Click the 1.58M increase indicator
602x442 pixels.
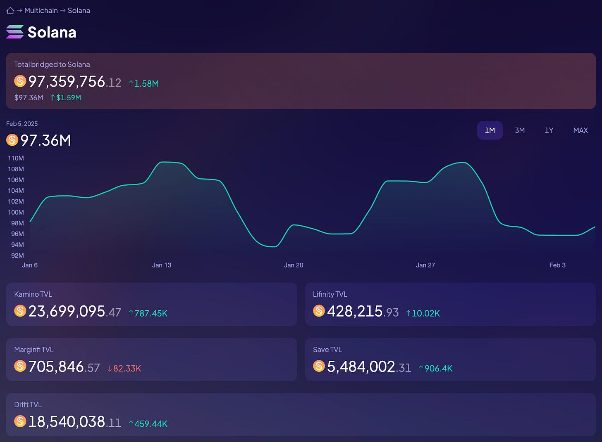click(143, 83)
